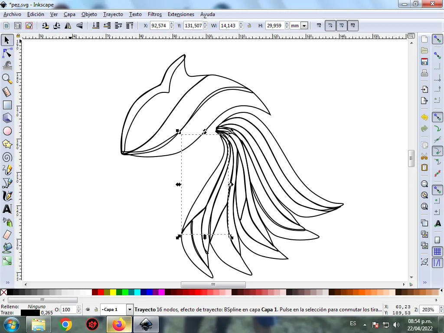Viewport: 444px width, 333px height.
Task: Switch to Firefox in taskbar
Action: (x=119, y=324)
